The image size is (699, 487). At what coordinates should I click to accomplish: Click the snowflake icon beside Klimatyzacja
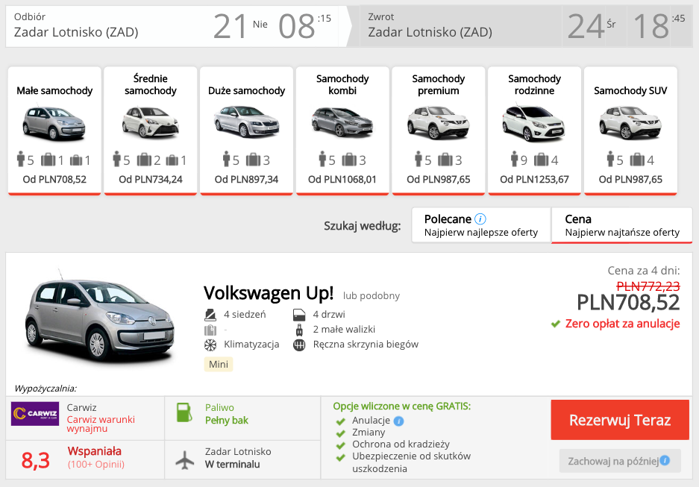tap(210, 345)
